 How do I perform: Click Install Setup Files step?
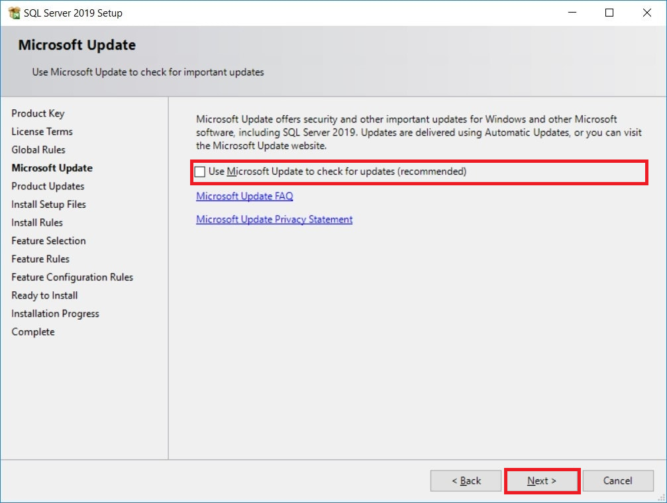tap(48, 205)
